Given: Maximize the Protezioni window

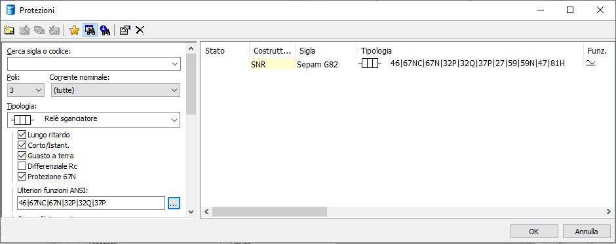Looking at the screenshot, I should [570, 10].
